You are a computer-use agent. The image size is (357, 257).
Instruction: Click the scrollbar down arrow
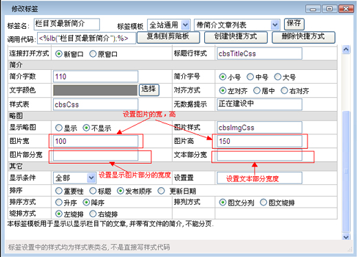[x=346, y=237]
